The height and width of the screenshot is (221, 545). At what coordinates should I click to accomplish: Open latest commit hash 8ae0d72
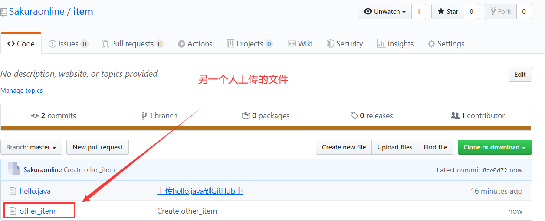(x=495, y=170)
